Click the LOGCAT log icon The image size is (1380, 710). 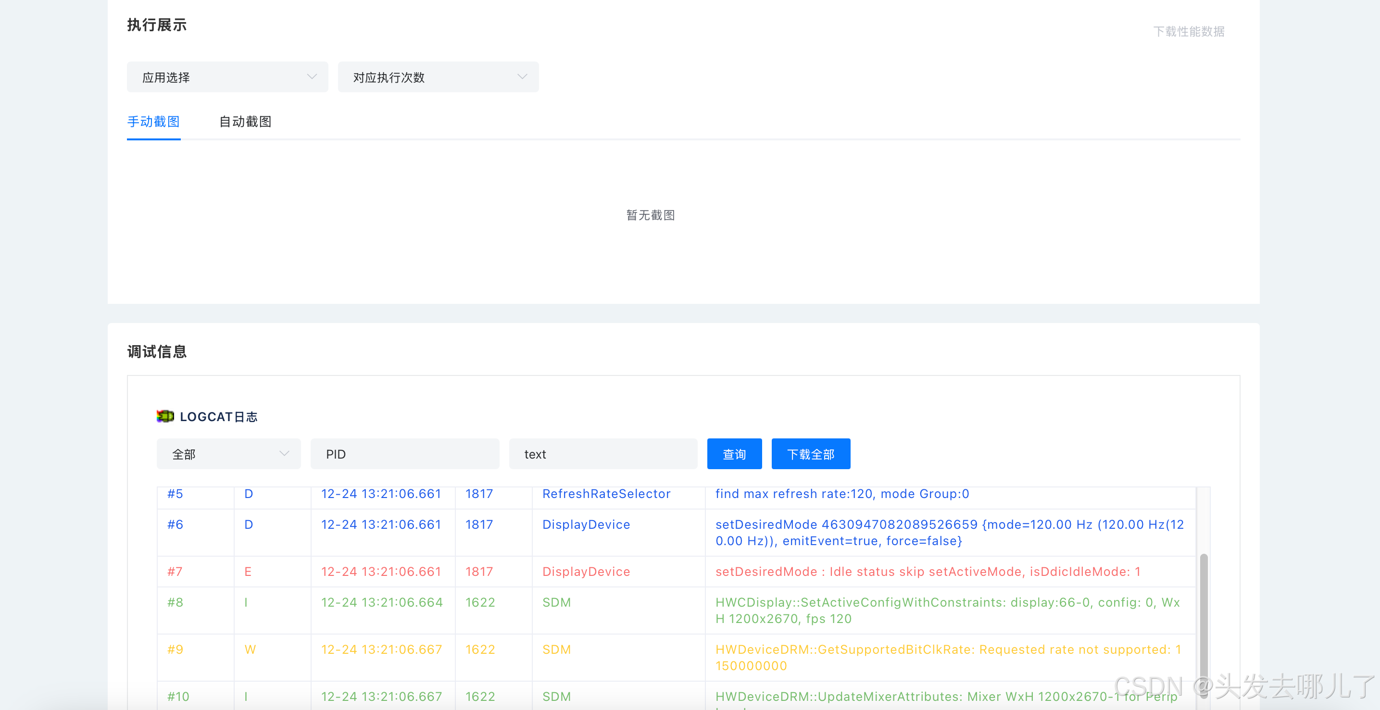(x=165, y=416)
